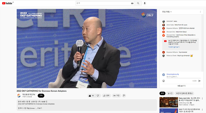Report the video using flag icon
The width and height of the screenshot is (206, 113).
(124, 96)
